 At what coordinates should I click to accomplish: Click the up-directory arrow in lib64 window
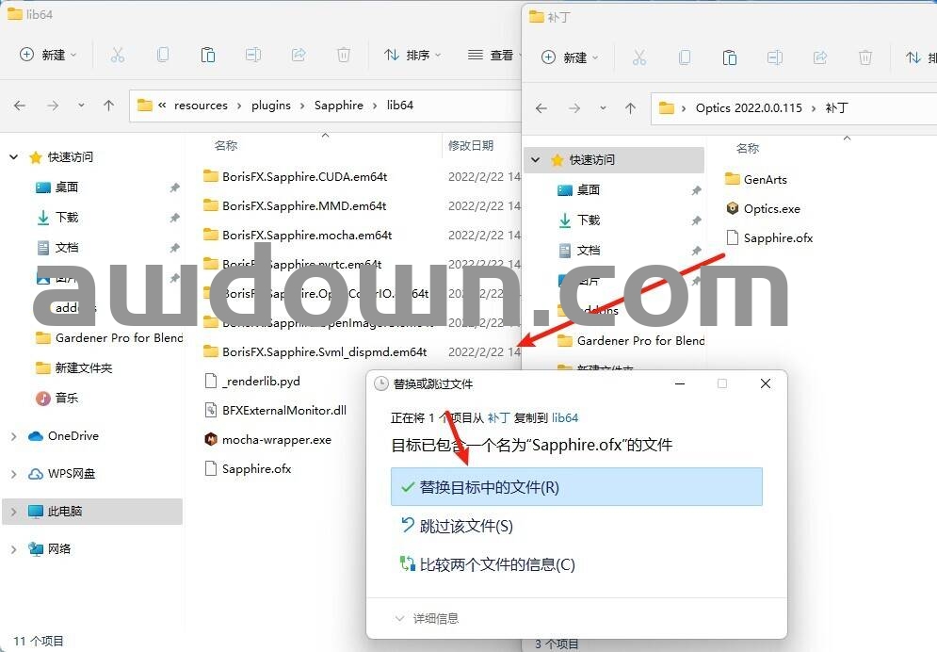point(108,106)
